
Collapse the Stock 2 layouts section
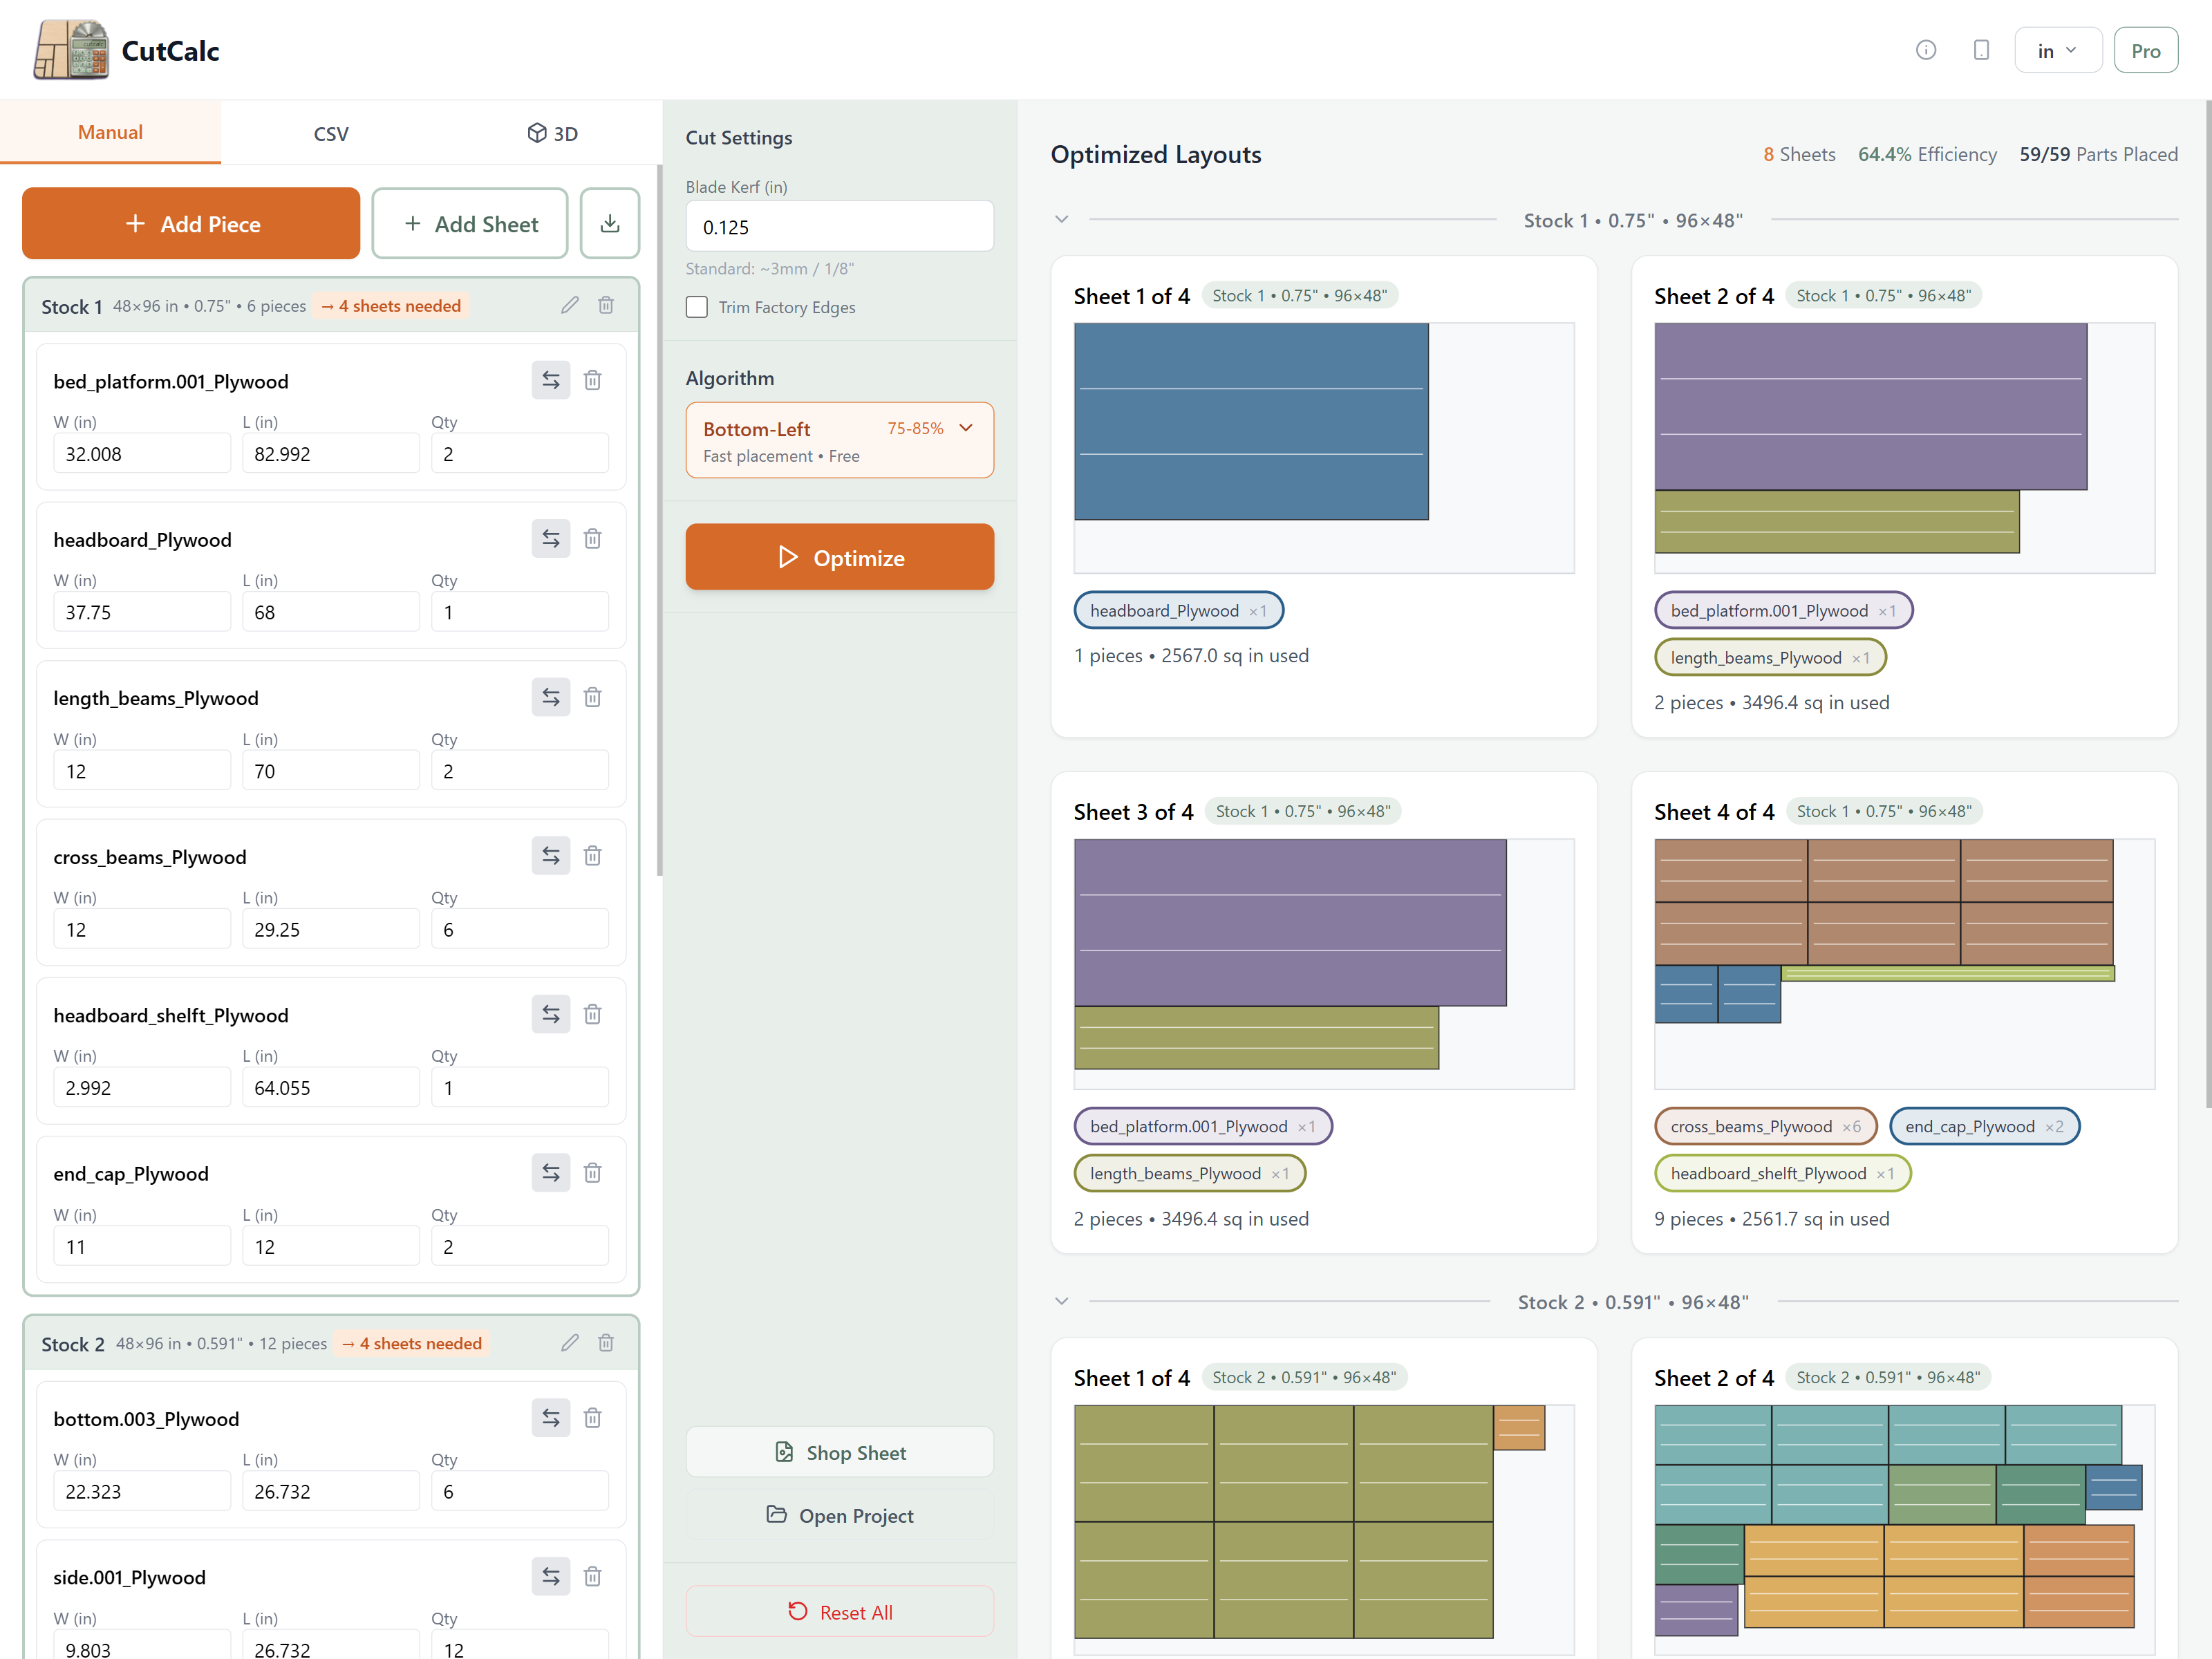(1061, 1301)
